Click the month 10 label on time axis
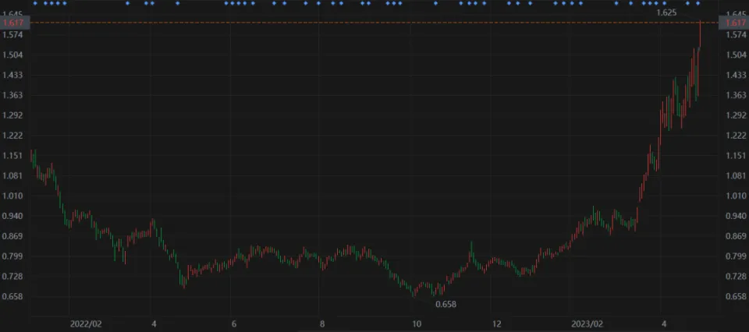Screen dimensions: 749x332 pos(417,323)
